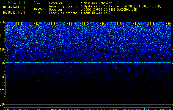The height and width of the screenshot is (110, 173).
Task: Click the 0.6 frequency axis label
Action: coord(2,105)
